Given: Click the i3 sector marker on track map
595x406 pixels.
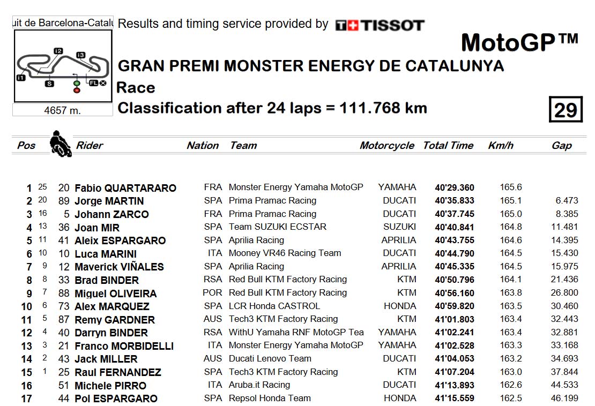Looking at the screenshot, I should 81,55.
